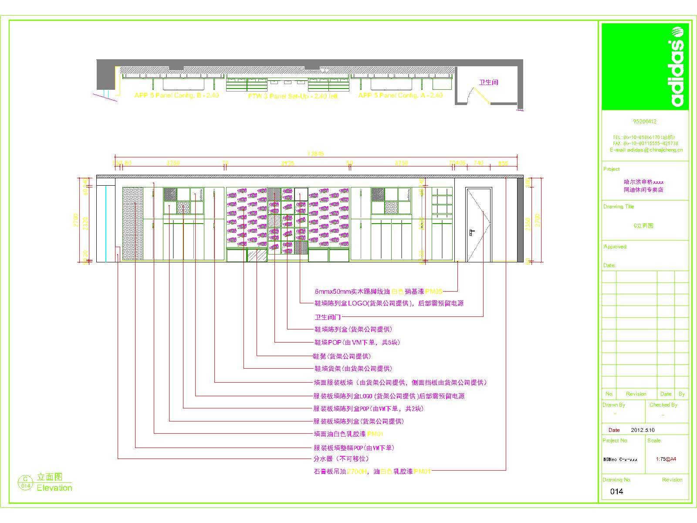Image resolution: width=697 pixels, height=523 pixels.
Task: Click the 'Revision' column header in the table
Action: coord(636,394)
